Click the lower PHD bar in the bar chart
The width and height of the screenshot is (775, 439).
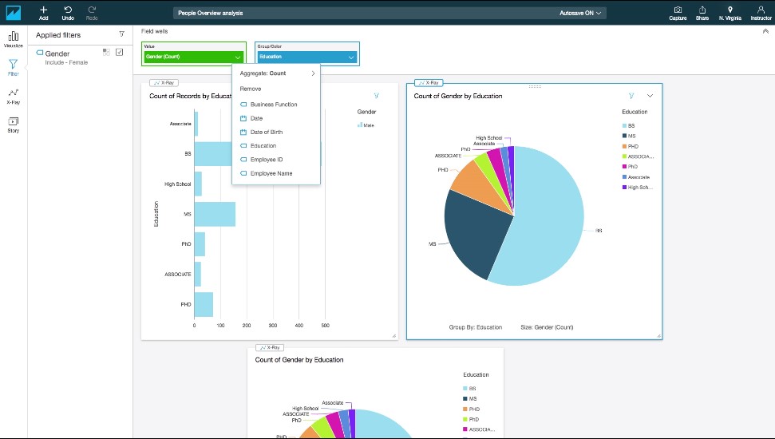click(x=204, y=305)
